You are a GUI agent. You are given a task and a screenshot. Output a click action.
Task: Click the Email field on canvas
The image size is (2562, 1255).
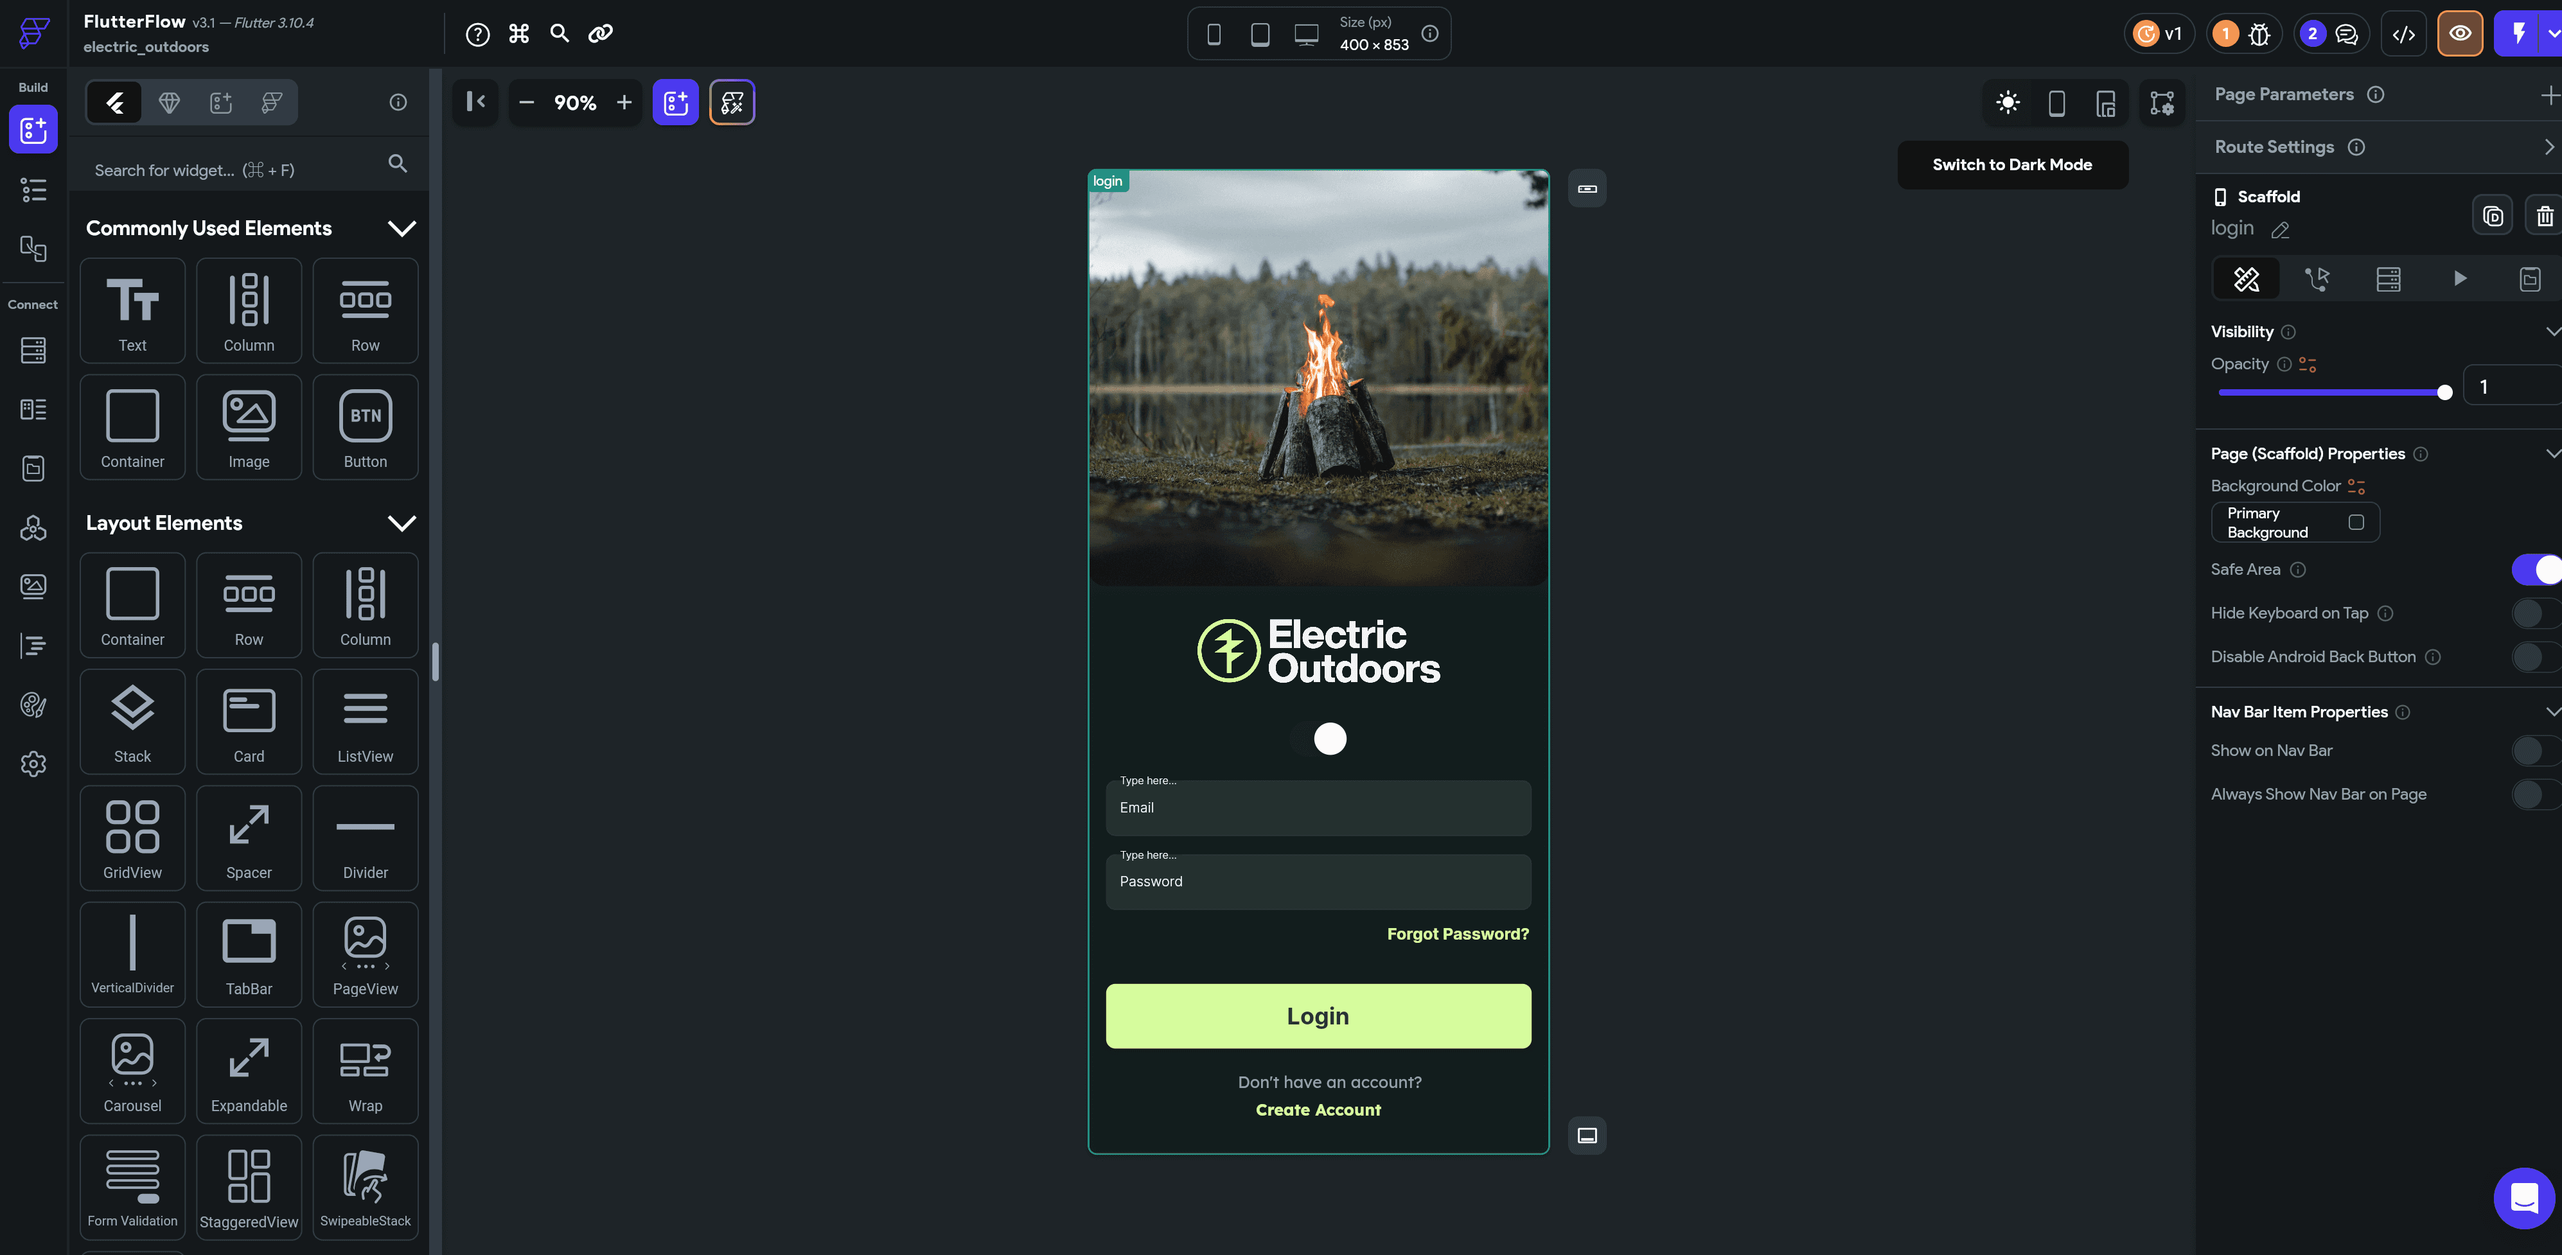point(1318,809)
